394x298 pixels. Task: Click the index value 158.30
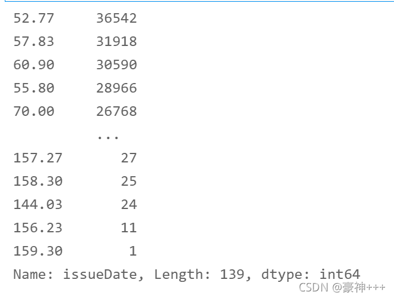(x=38, y=181)
